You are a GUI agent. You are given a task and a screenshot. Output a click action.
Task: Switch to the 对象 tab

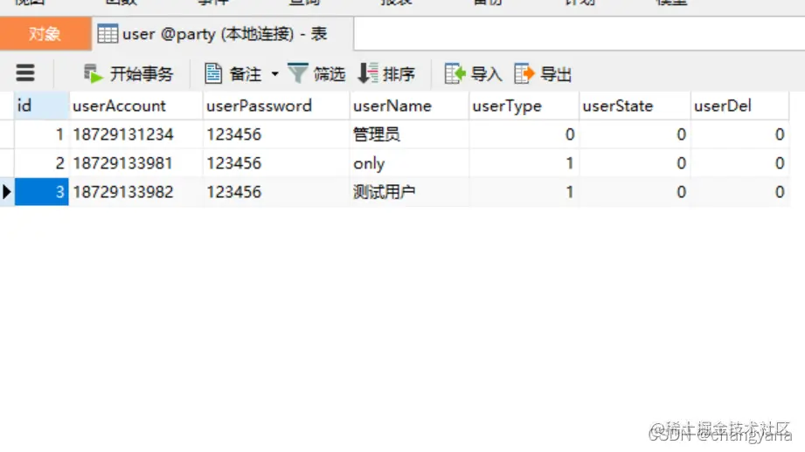click(x=45, y=34)
